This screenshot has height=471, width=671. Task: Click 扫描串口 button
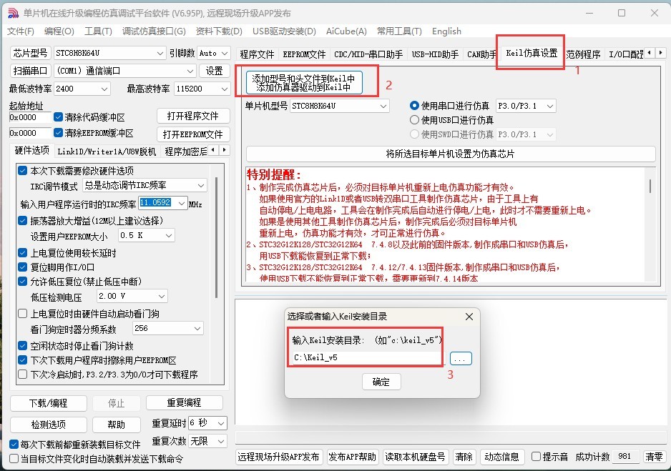tap(30, 71)
